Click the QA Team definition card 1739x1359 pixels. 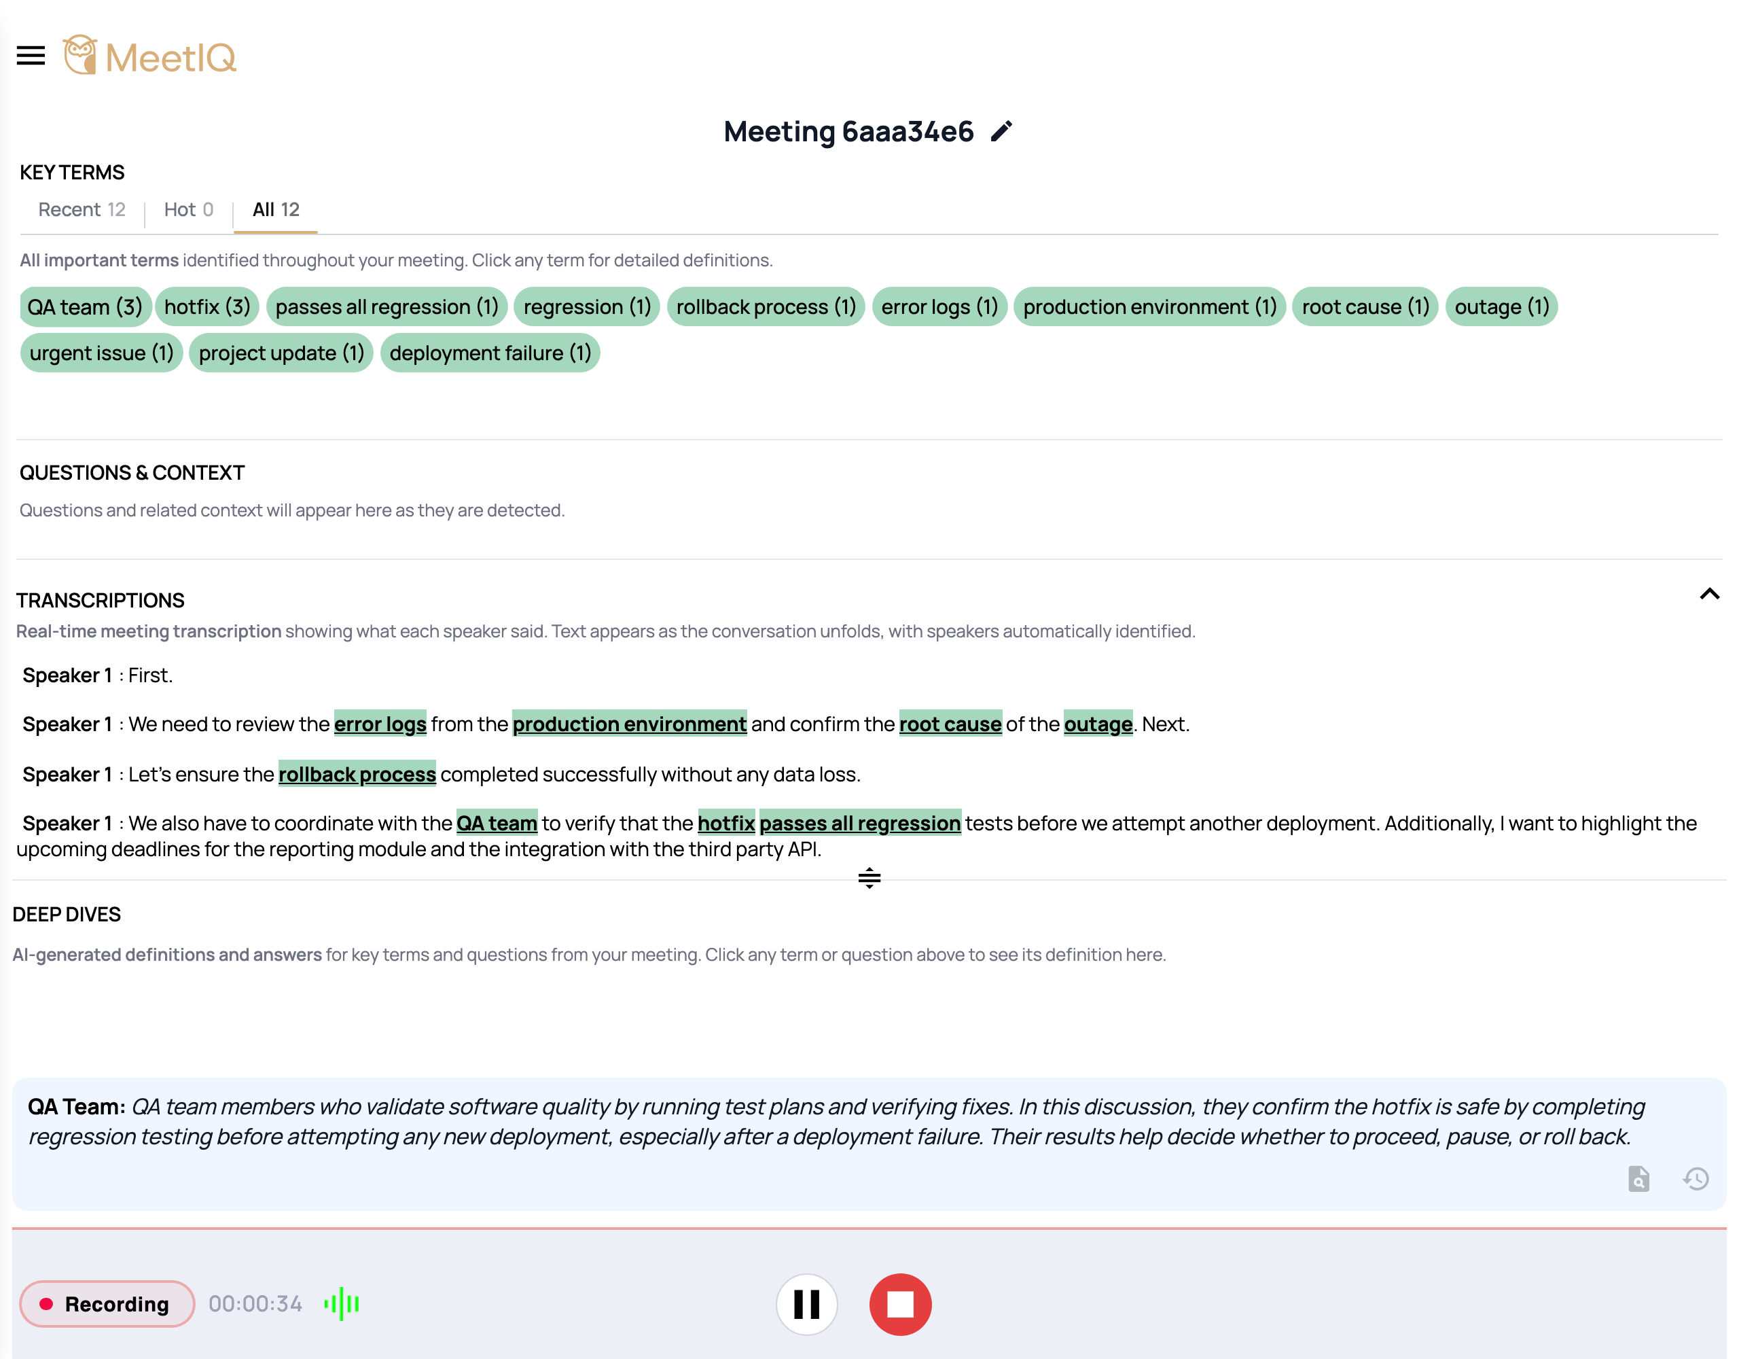pos(869,1144)
